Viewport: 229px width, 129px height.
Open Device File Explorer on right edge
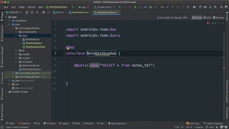(x=227, y=91)
